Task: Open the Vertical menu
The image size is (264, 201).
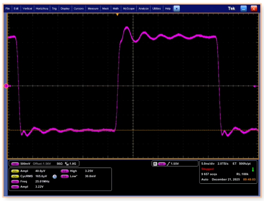Action: pyautogui.click(x=27, y=9)
